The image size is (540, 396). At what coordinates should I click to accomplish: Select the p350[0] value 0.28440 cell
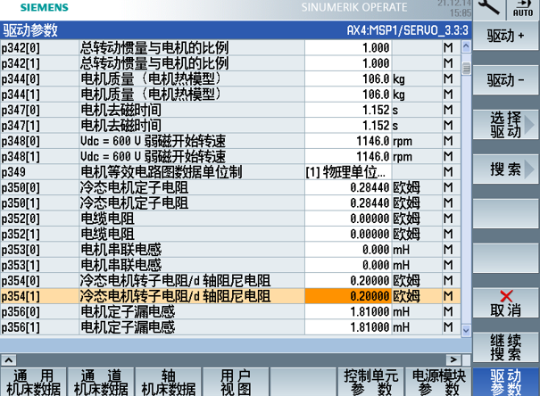[x=348, y=187]
